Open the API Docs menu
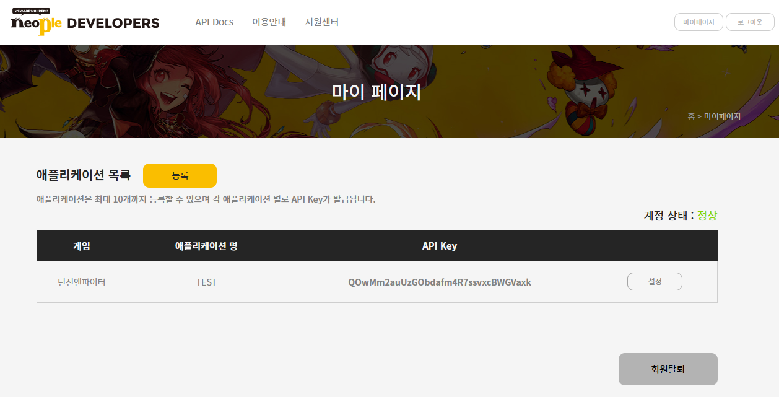The width and height of the screenshot is (779, 397). tap(214, 22)
